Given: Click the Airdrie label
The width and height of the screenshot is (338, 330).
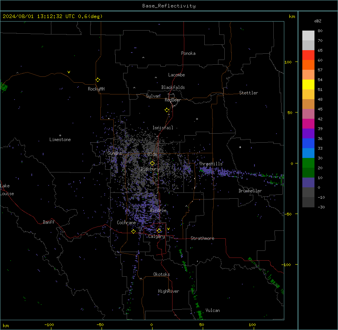Looking at the screenshot, I should point(158,210).
